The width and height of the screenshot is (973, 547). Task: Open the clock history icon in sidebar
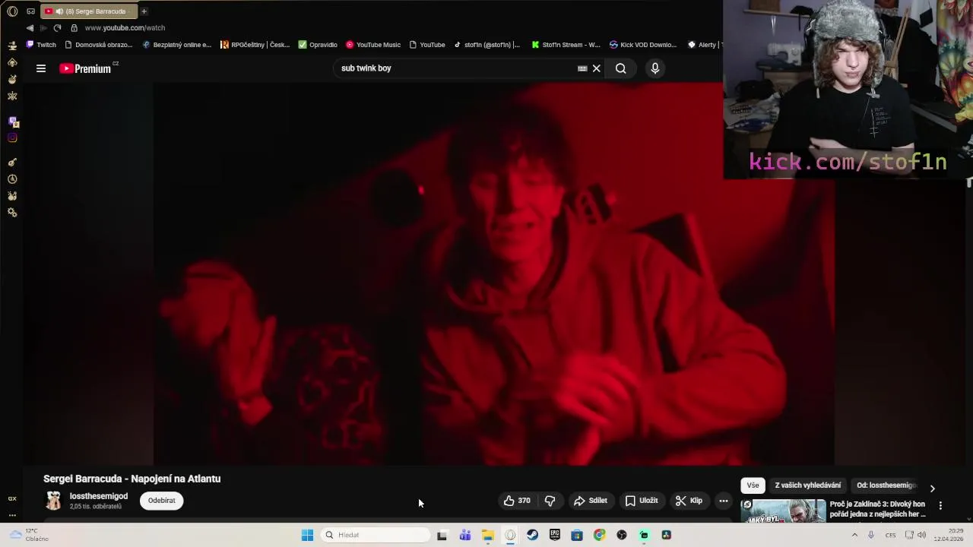pos(12,179)
